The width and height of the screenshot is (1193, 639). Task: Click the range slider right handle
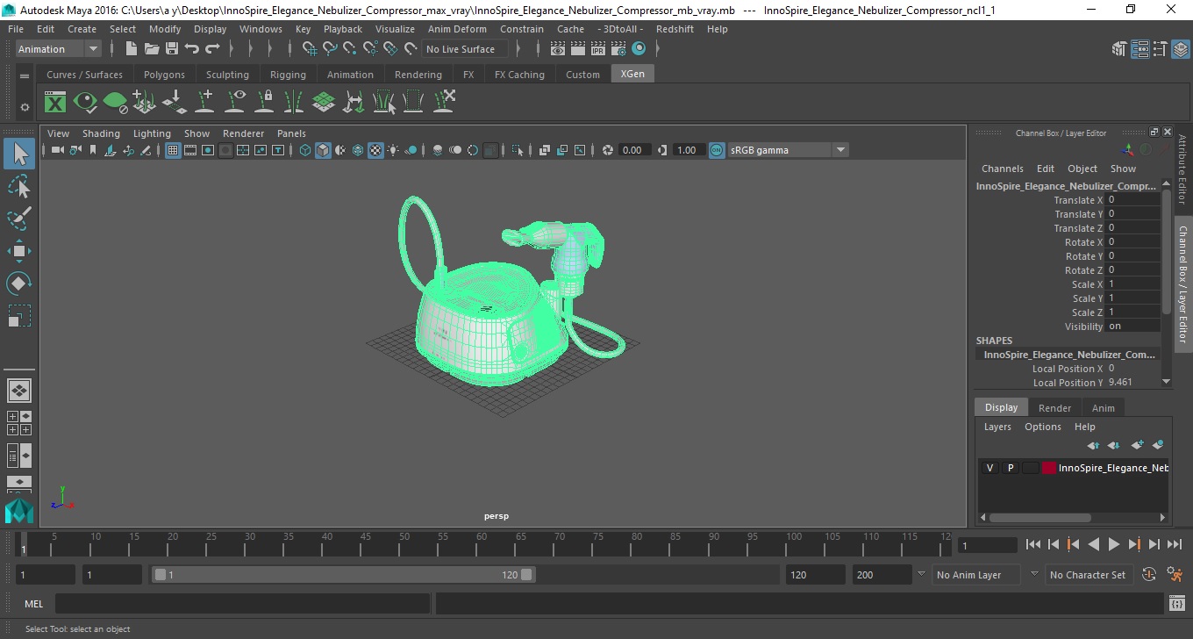pos(526,575)
